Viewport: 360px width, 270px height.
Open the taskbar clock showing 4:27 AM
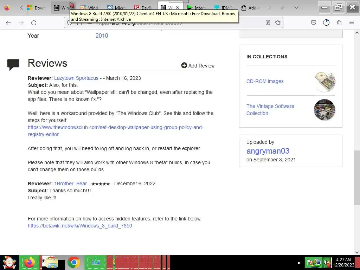pos(343,262)
